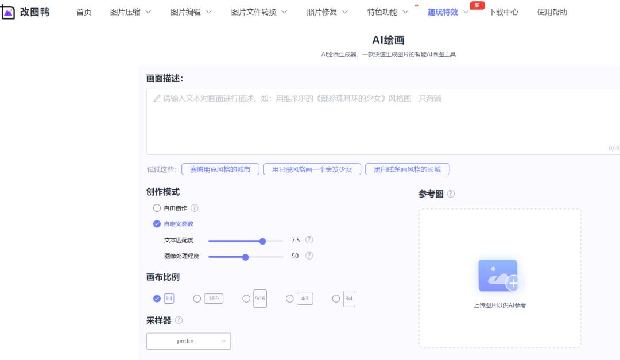Expand the 照片修复 menu
The width and height of the screenshot is (620, 360).
click(x=323, y=11)
